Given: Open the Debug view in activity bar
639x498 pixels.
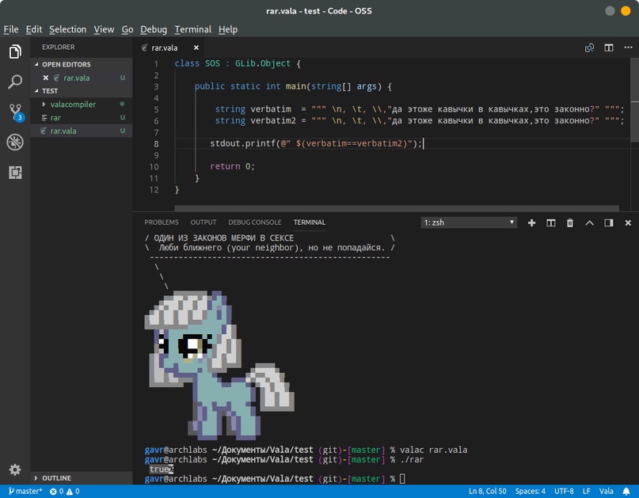Looking at the screenshot, I should 15,142.
